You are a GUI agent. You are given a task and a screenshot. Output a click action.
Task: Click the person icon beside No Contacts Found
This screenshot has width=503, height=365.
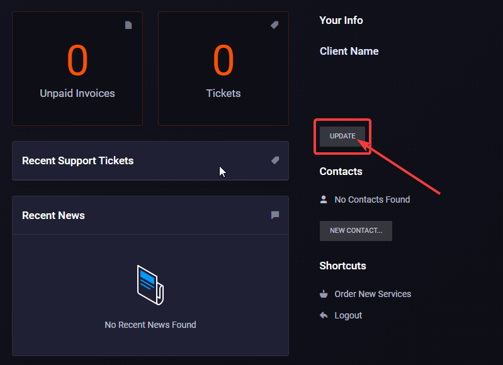pos(324,199)
